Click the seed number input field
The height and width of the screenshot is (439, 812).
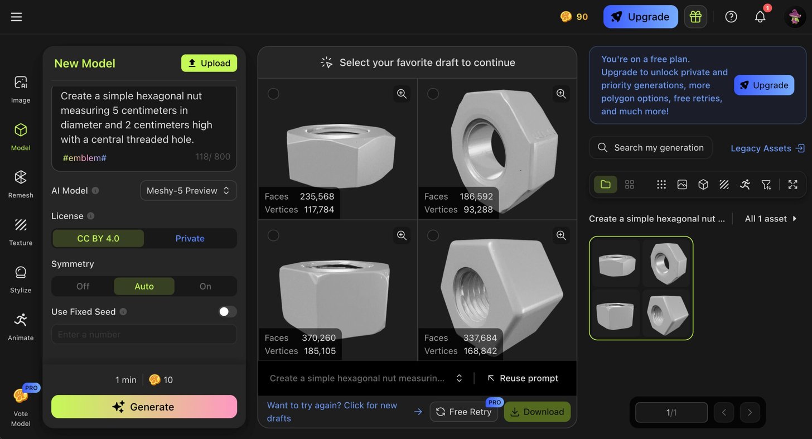point(144,334)
